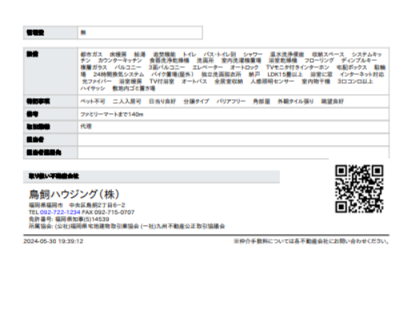This screenshot has height=310, width=415.
Task: Click the equipment item フローリング
Action: 319,61
